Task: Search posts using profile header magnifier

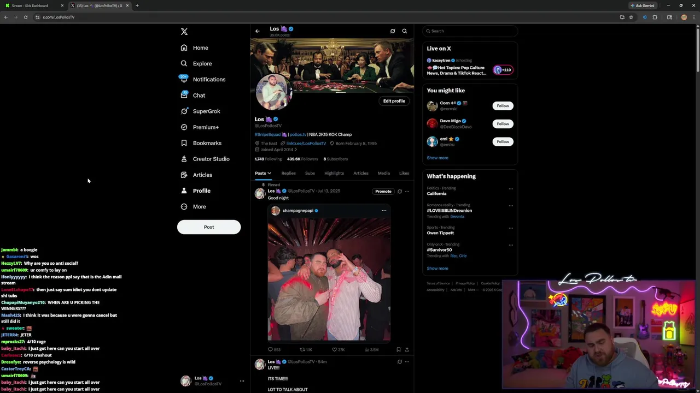Action: (x=405, y=31)
